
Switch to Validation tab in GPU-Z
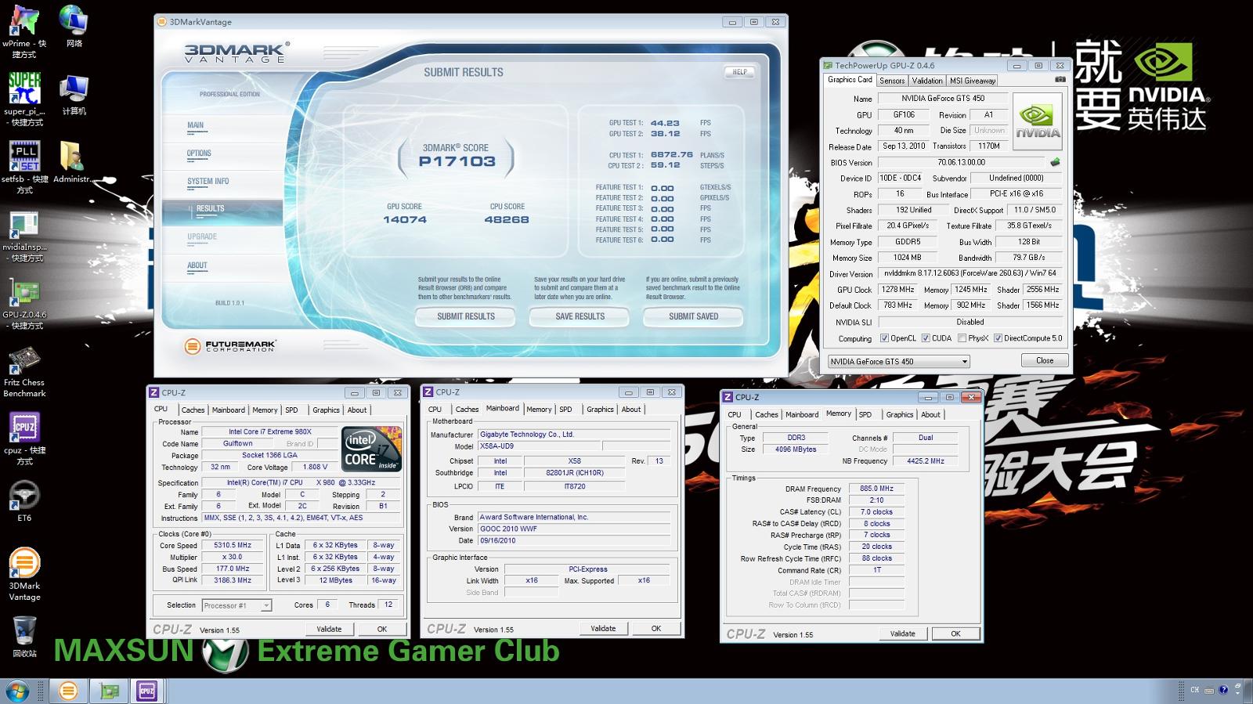coord(927,81)
